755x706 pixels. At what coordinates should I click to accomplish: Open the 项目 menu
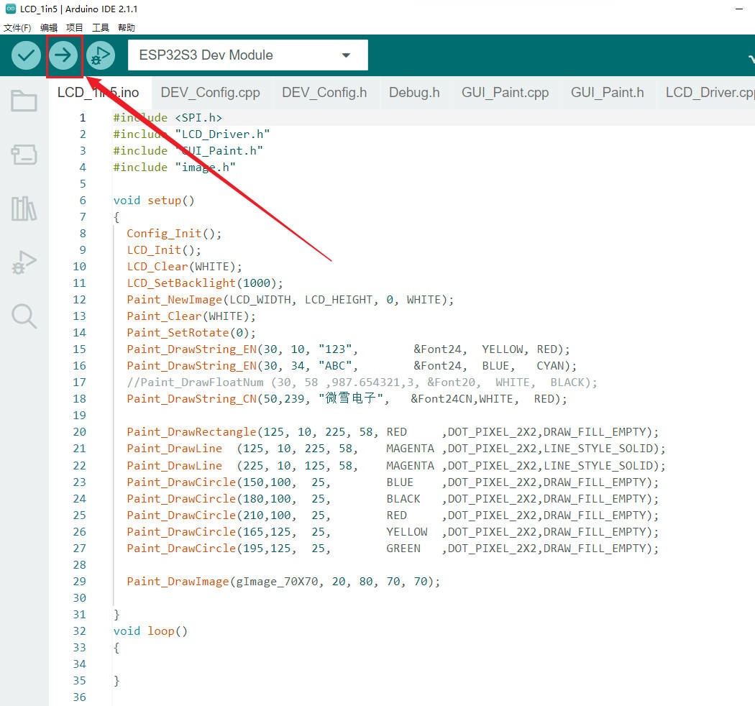coord(75,28)
